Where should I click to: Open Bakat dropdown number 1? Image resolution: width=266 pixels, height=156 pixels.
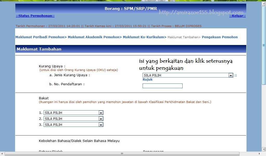74,113
